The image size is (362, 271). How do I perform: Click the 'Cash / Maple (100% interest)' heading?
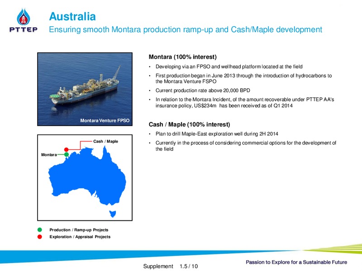(189, 125)
